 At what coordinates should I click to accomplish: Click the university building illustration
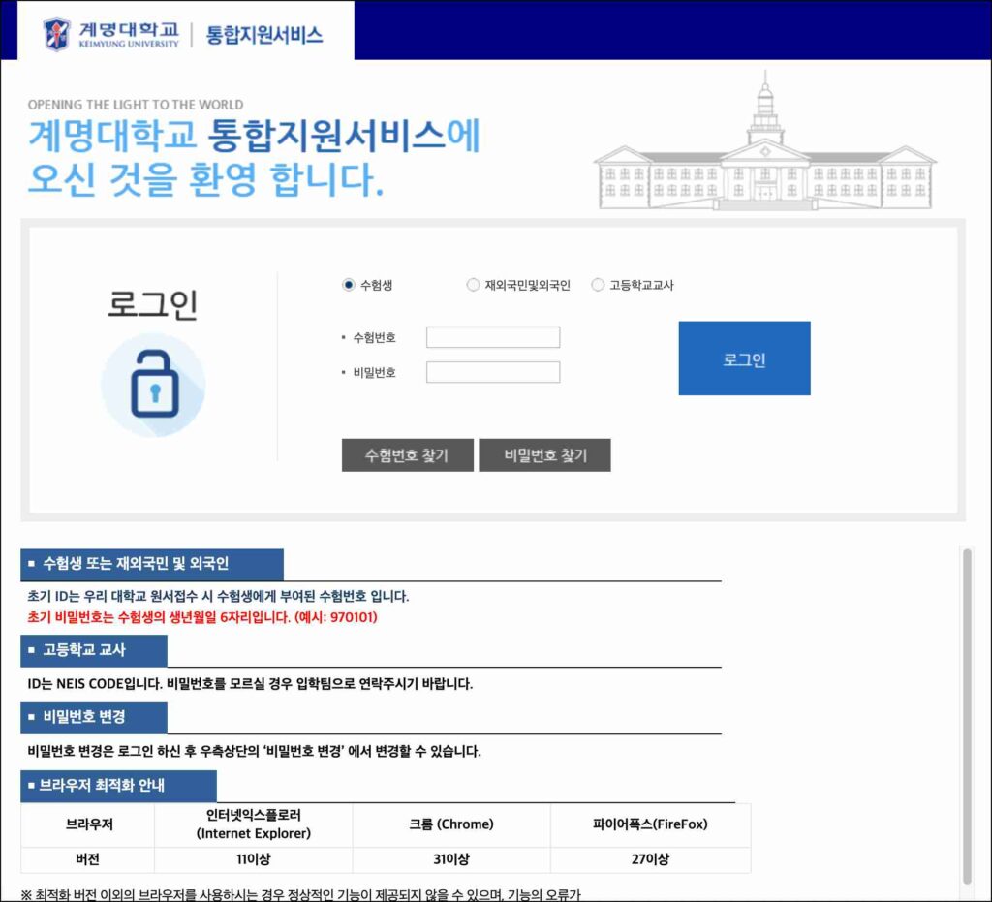point(764,150)
